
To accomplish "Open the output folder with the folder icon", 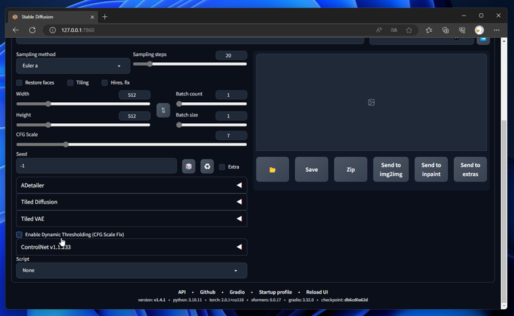I will [273, 169].
